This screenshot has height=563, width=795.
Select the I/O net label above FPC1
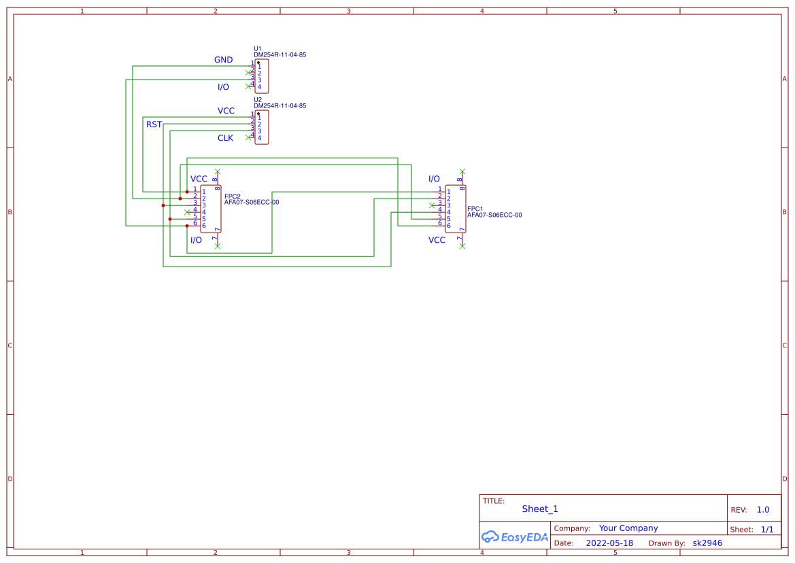pyautogui.click(x=434, y=179)
